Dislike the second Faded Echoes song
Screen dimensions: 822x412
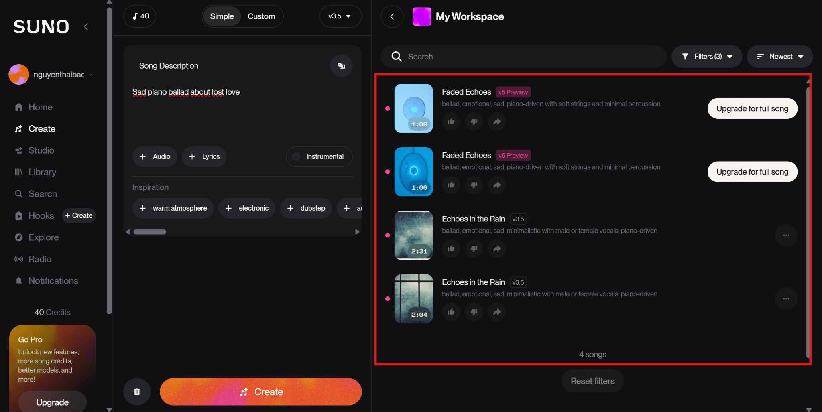point(474,185)
